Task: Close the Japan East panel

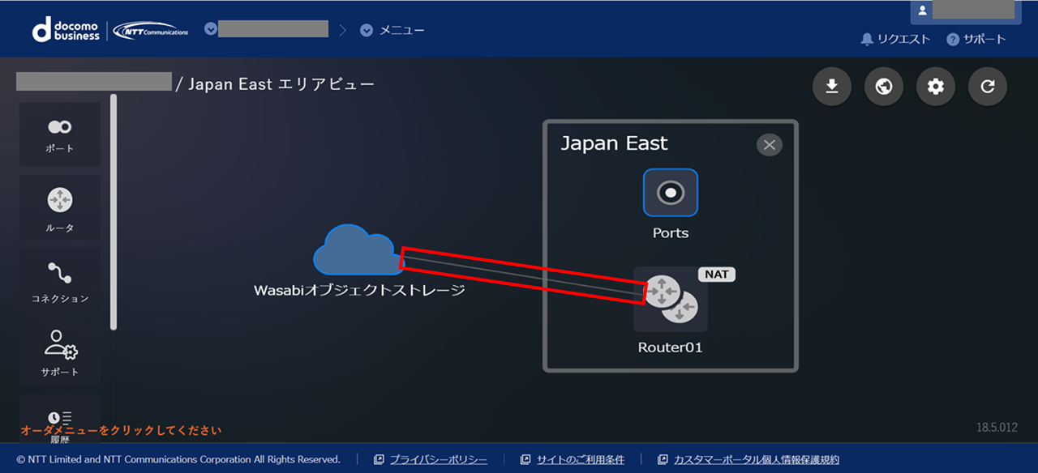Action: (x=769, y=145)
